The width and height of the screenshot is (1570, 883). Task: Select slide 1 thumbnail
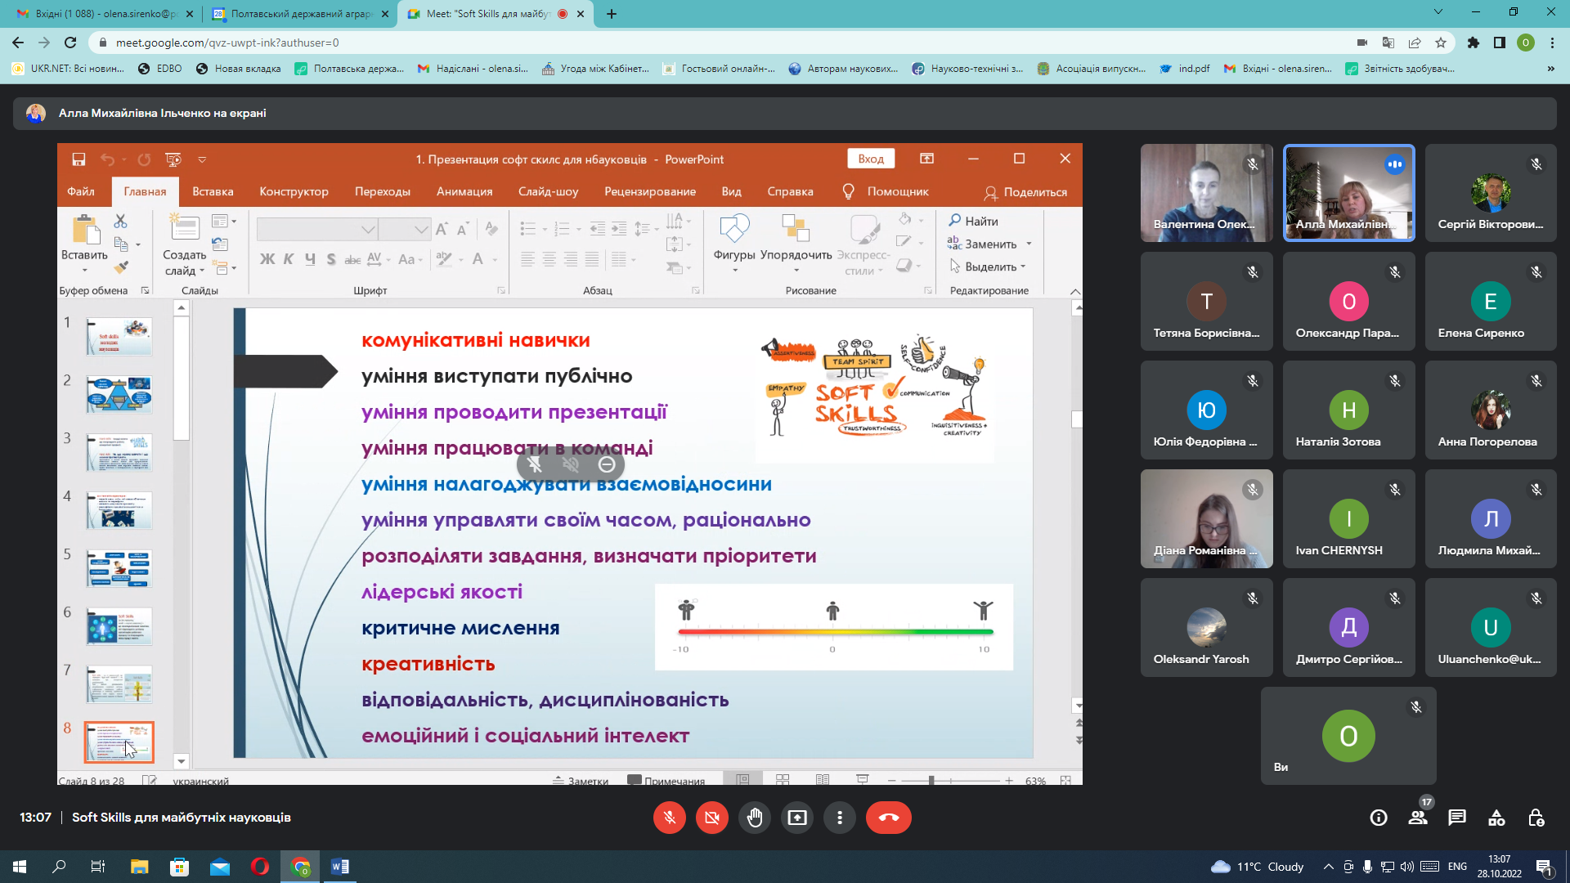click(119, 337)
